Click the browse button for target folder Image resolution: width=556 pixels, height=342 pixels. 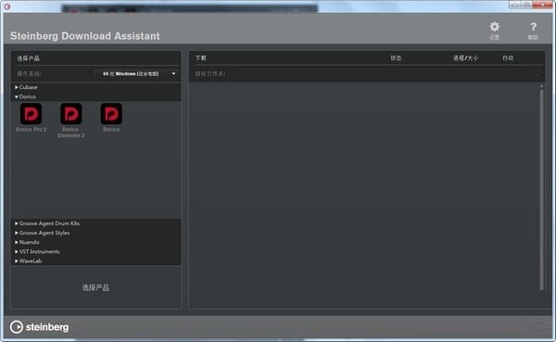tap(537, 74)
